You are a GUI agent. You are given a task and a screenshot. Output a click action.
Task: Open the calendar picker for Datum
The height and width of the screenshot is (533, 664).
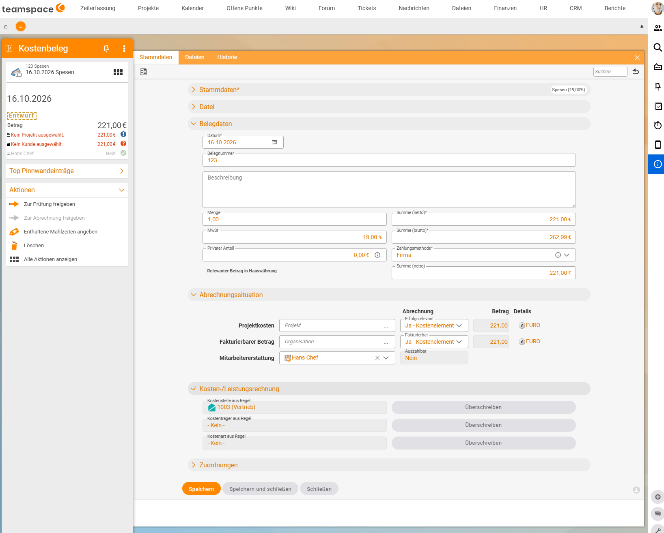274,142
